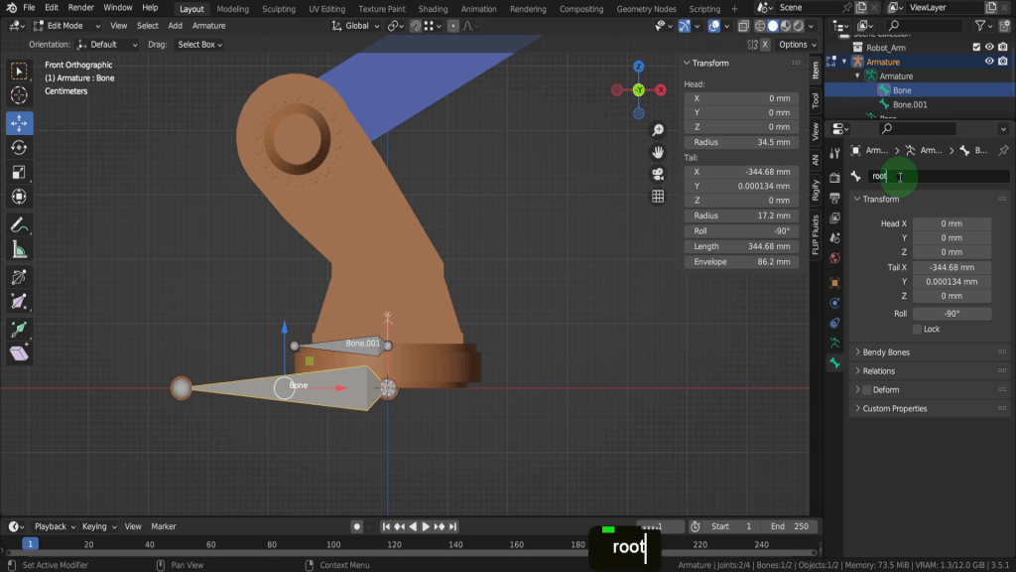The width and height of the screenshot is (1016, 572).
Task: Expand the Bendy Bones panel
Action: coord(886,353)
